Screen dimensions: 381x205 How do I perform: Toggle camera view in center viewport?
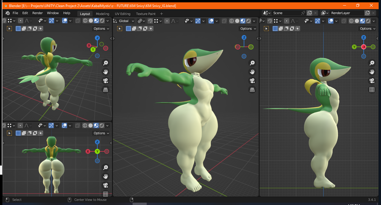[252, 81]
